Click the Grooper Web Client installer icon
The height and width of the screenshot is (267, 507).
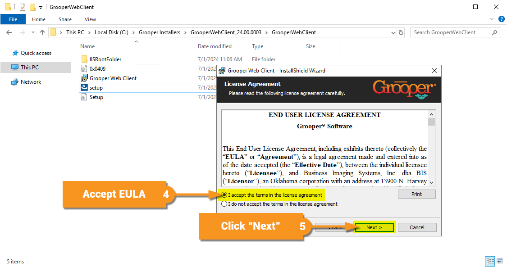[84, 78]
